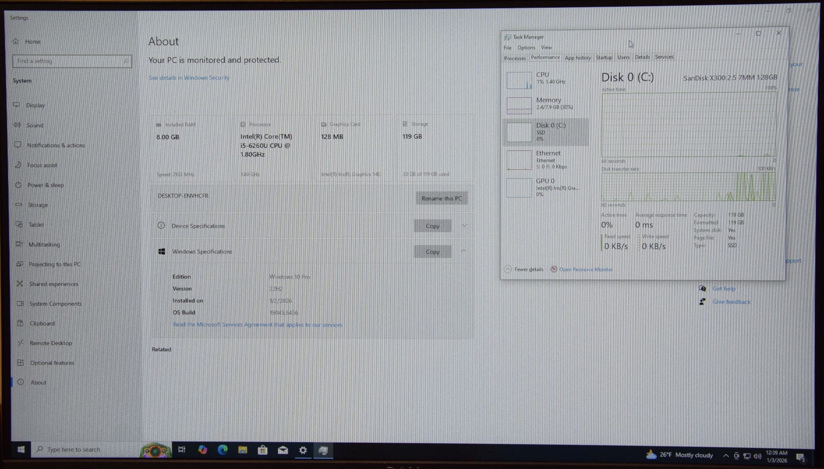Viewport: 824px width, 469px height.
Task: Click the Rename this PC button
Action: coord(441,198)
